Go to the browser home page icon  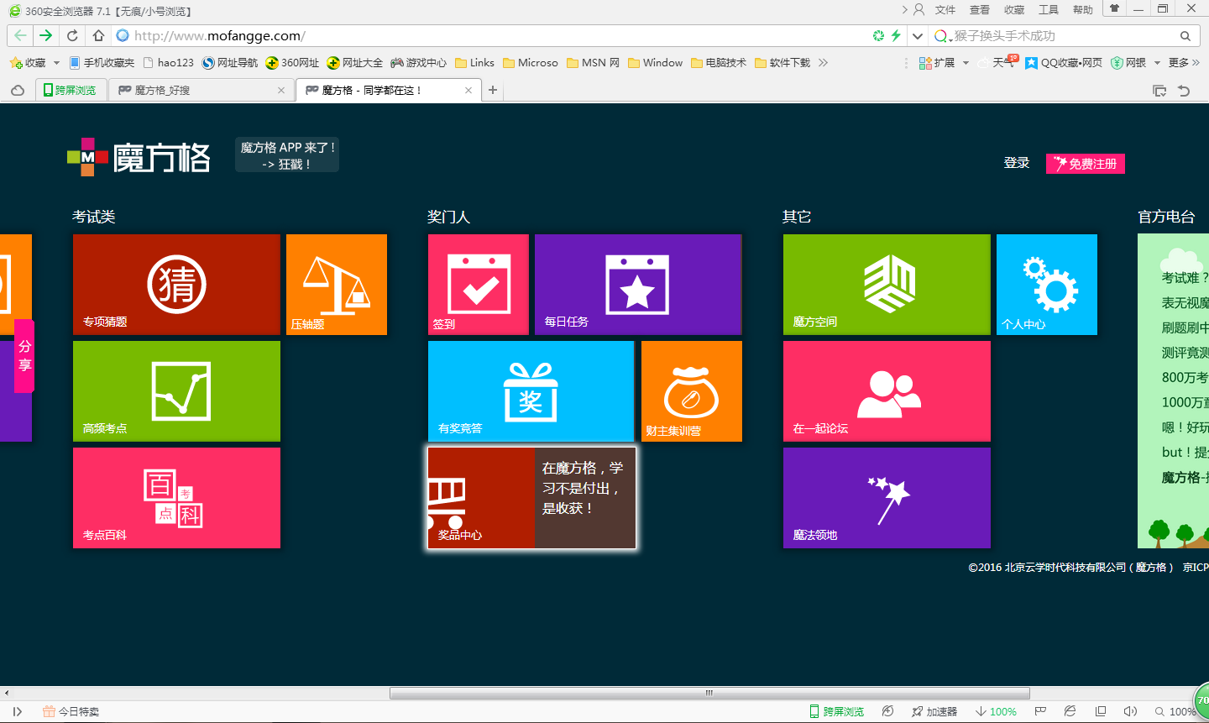pos(98,35)
